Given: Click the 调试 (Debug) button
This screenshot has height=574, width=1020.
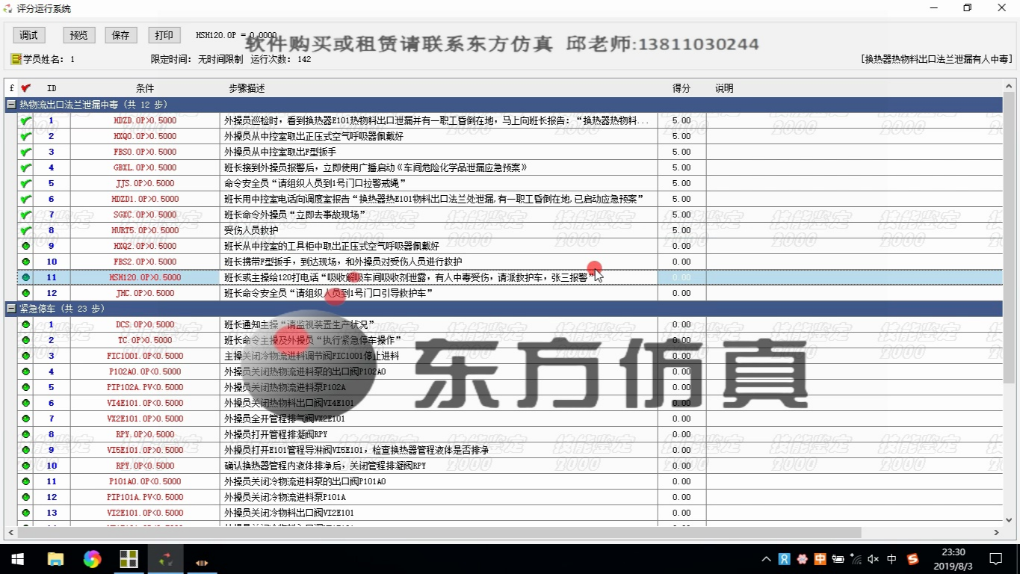Looking at the screenshot, I should pyautogui.click(x=29, y=35).
